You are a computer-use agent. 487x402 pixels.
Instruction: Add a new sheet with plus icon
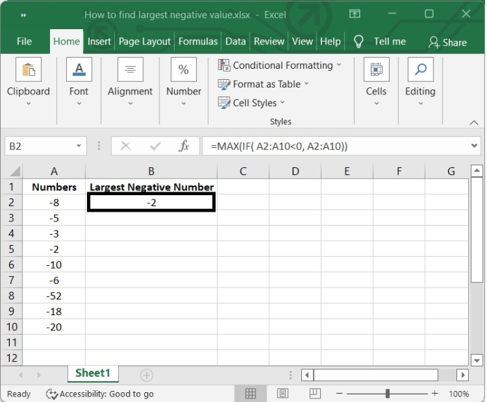point(146,375)
